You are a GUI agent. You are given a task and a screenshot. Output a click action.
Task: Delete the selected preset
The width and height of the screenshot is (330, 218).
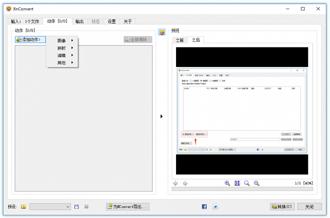pos(86,206)
